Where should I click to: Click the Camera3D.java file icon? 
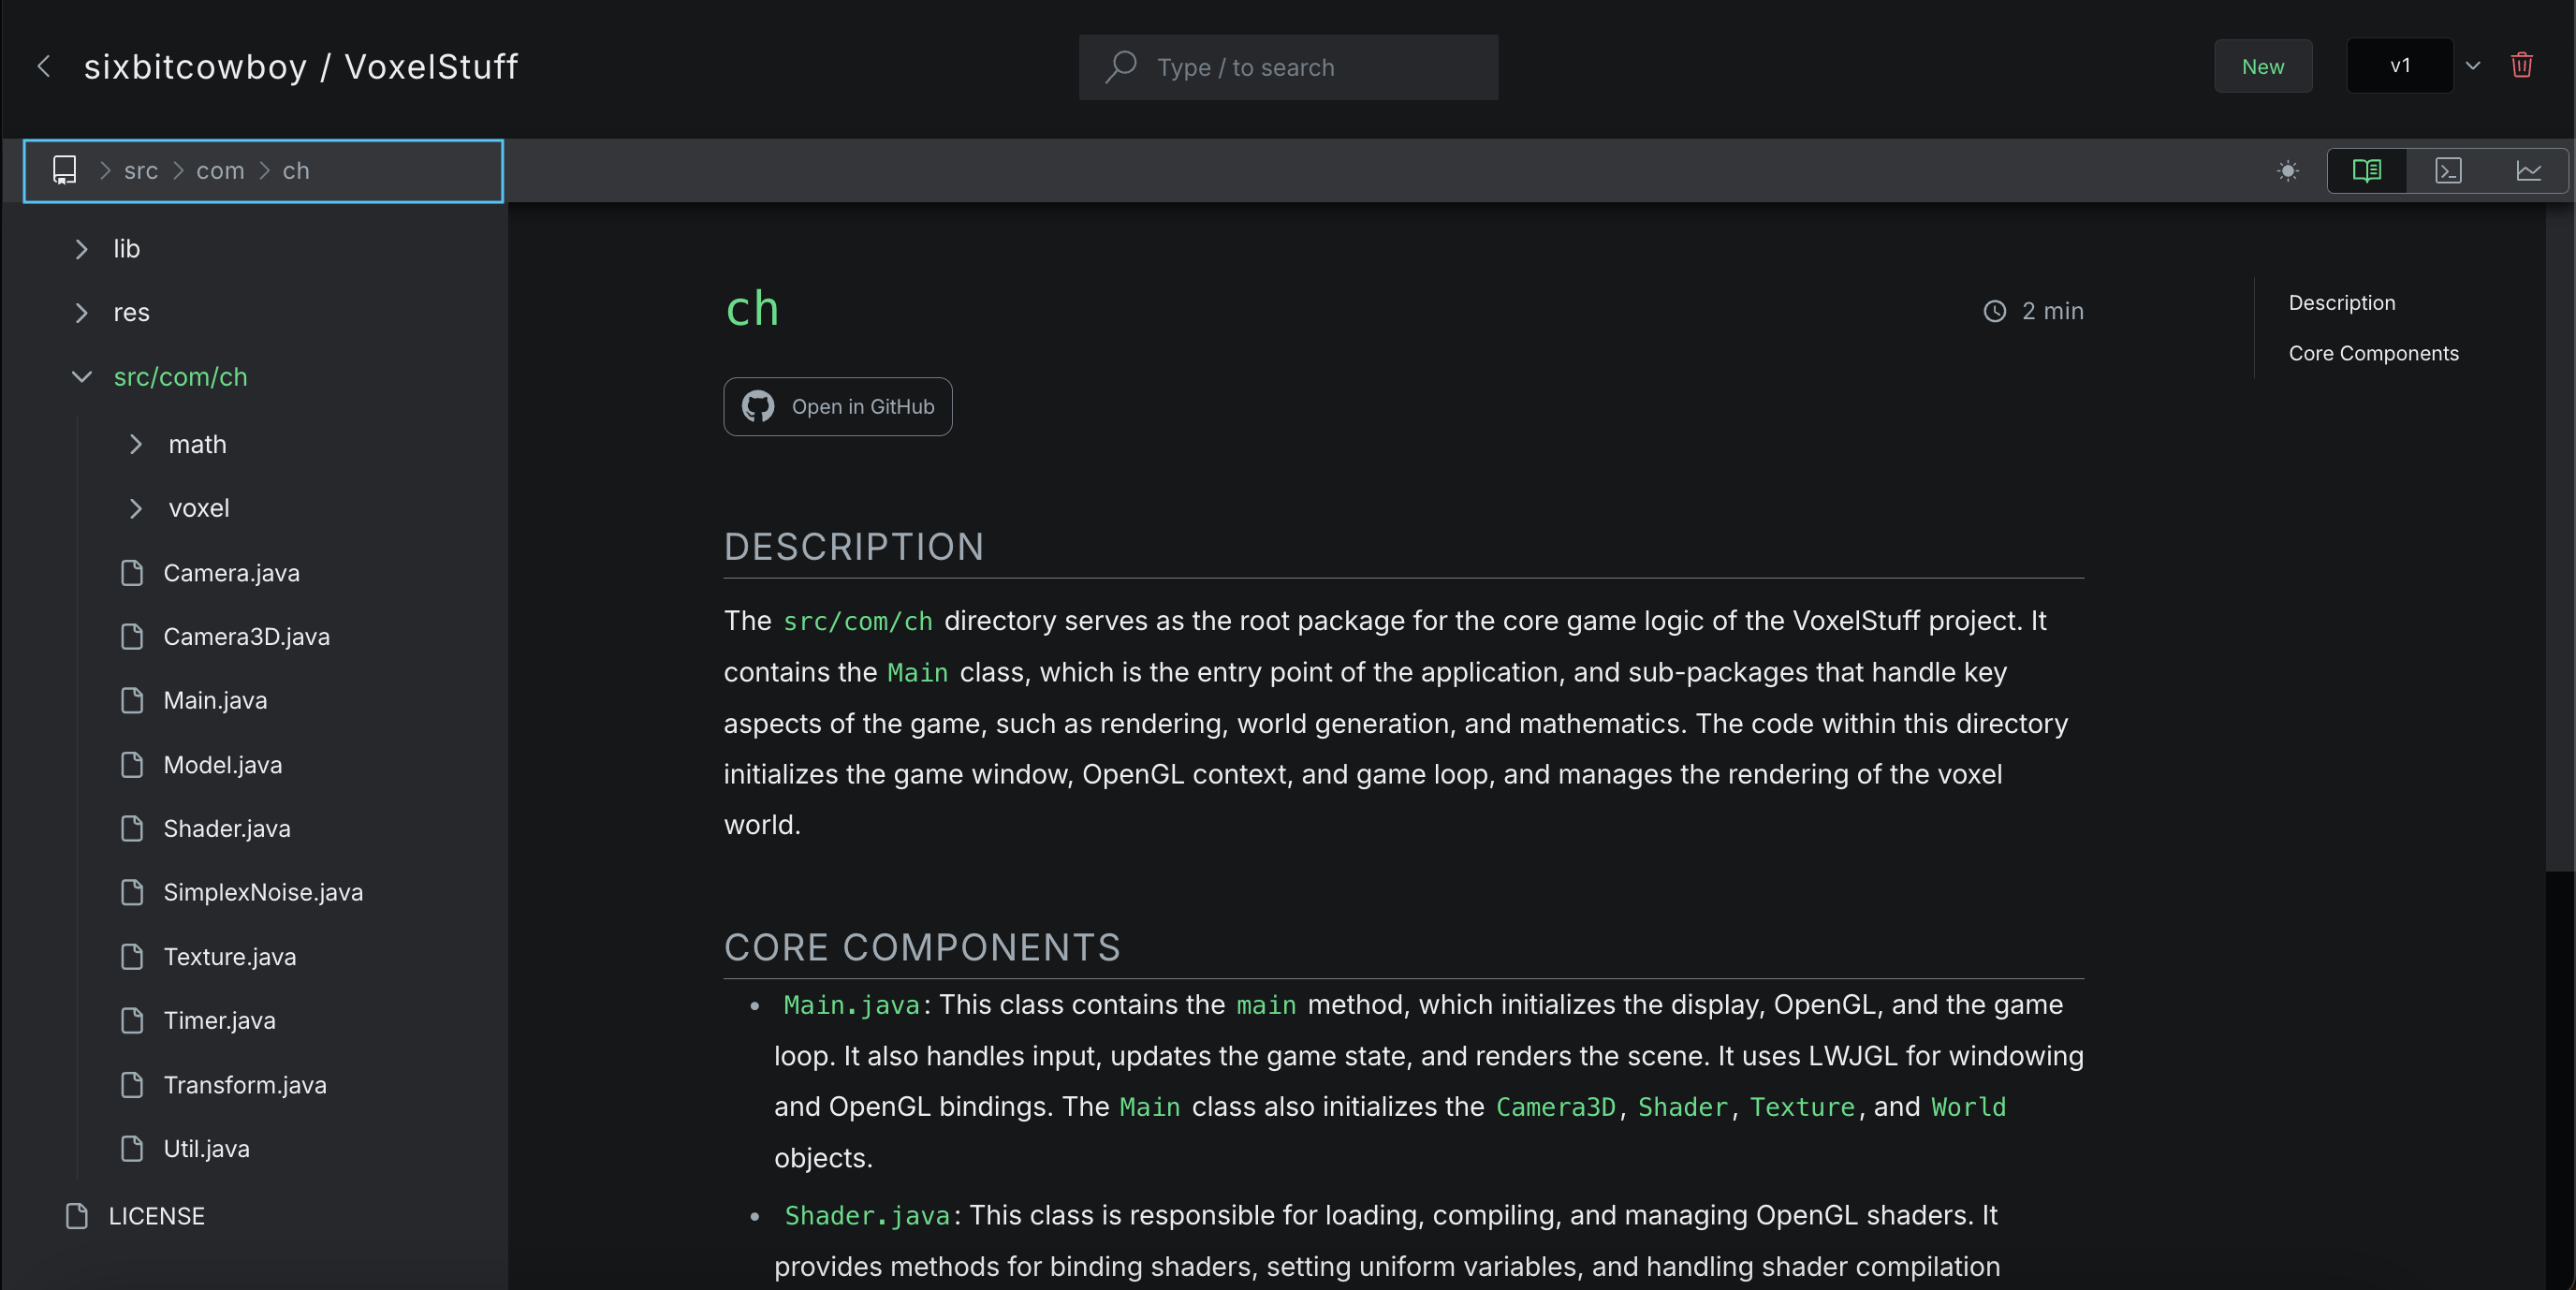132,637
